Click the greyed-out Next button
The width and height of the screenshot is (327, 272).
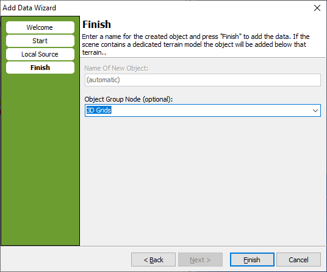tap(200, 259)
